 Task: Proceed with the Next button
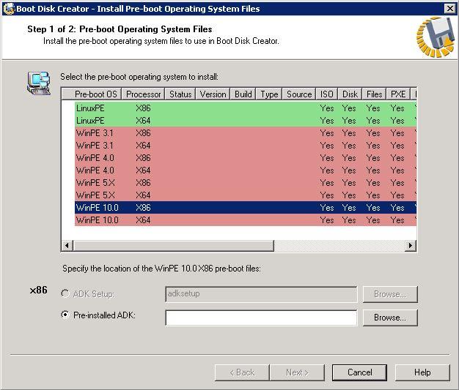point(297,372)
